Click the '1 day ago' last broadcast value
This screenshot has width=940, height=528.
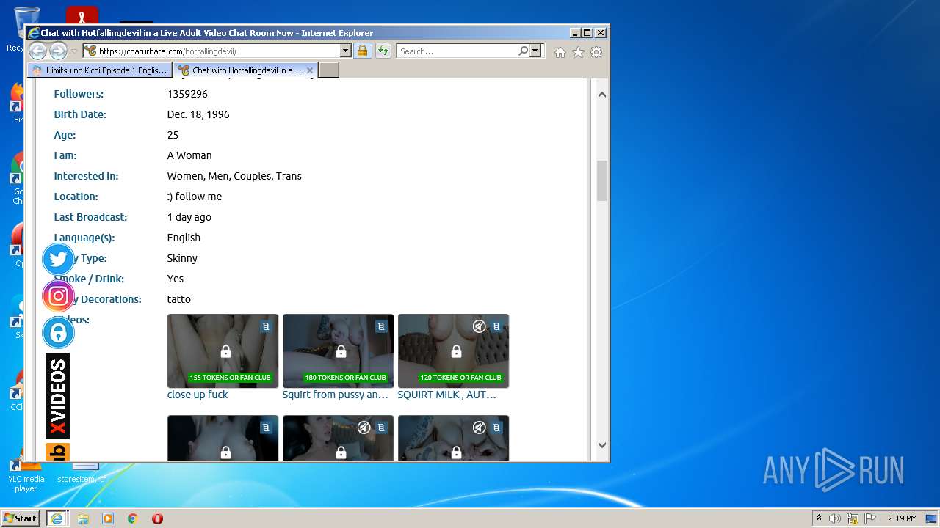pos(189,217)
